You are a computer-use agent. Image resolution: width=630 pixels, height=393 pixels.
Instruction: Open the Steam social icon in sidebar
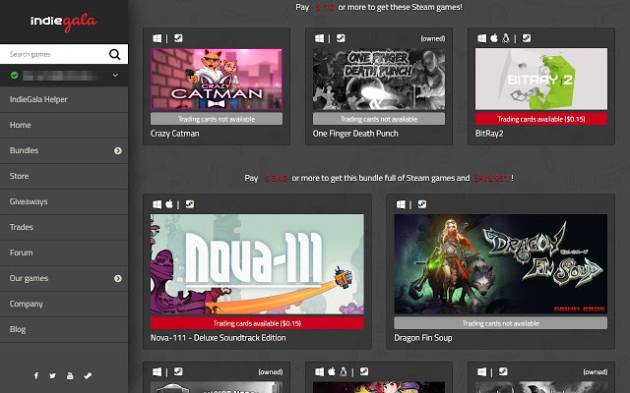click(88, 375)
